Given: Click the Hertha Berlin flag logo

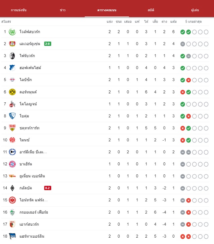Looking at the screenshot, I should [x=12, y=236].
